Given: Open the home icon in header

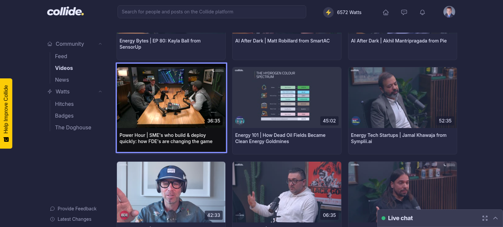Looking at the screenshot, I should [x=386, y=12].
